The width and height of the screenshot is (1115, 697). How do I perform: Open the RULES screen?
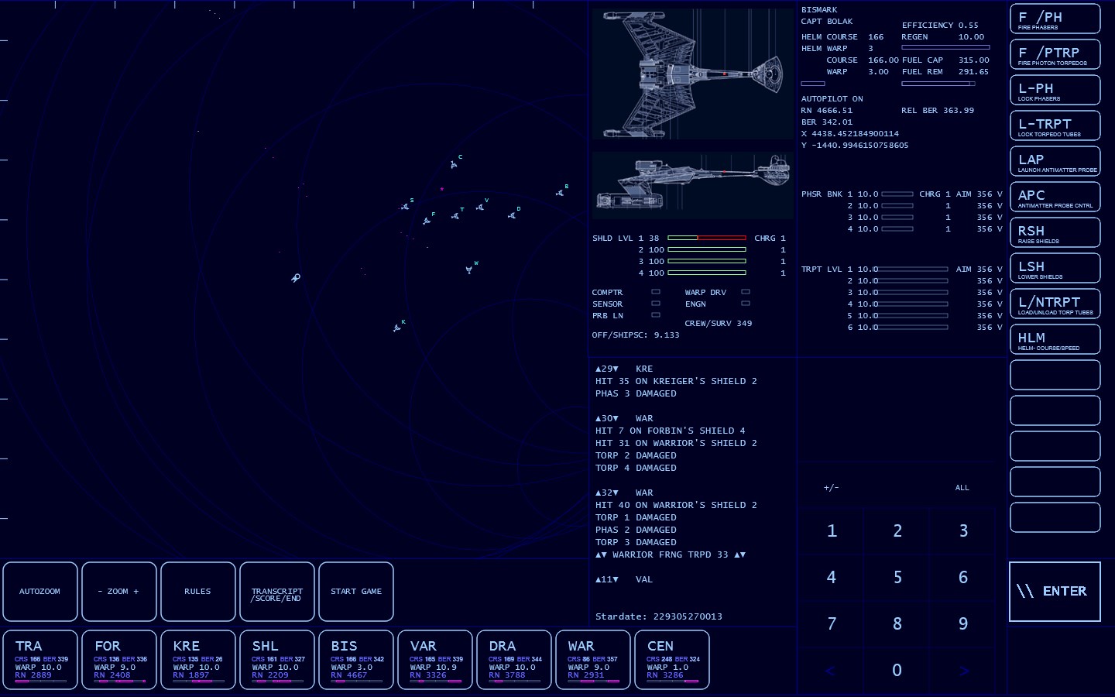pyautogui.click(x=198, y=592)
